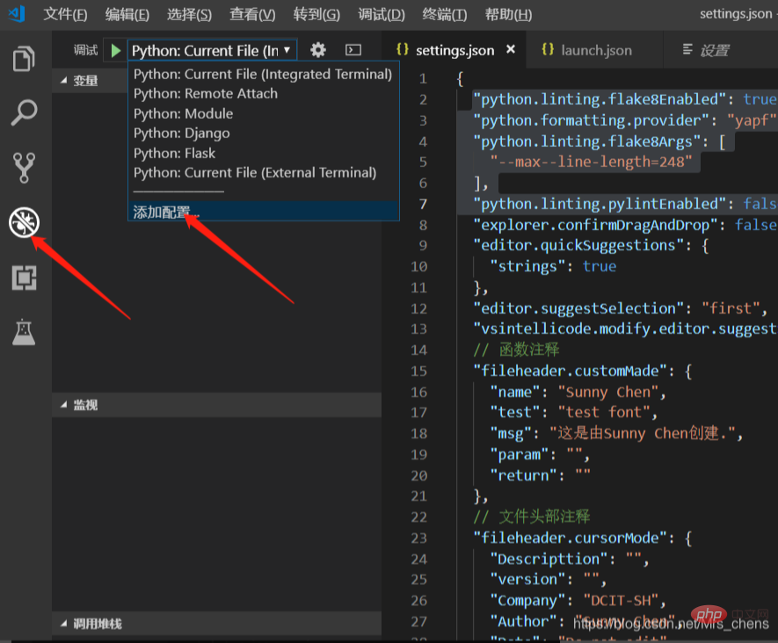The image size is (778, 643).
Task: Collapse the 监视 watch section
Action: pyautogui.click(x=84, y=404)
